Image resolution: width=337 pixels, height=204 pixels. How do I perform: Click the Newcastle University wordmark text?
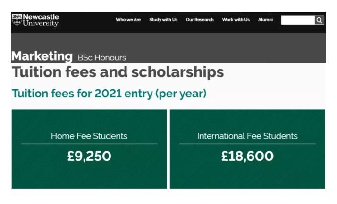(x=41, y=20)
